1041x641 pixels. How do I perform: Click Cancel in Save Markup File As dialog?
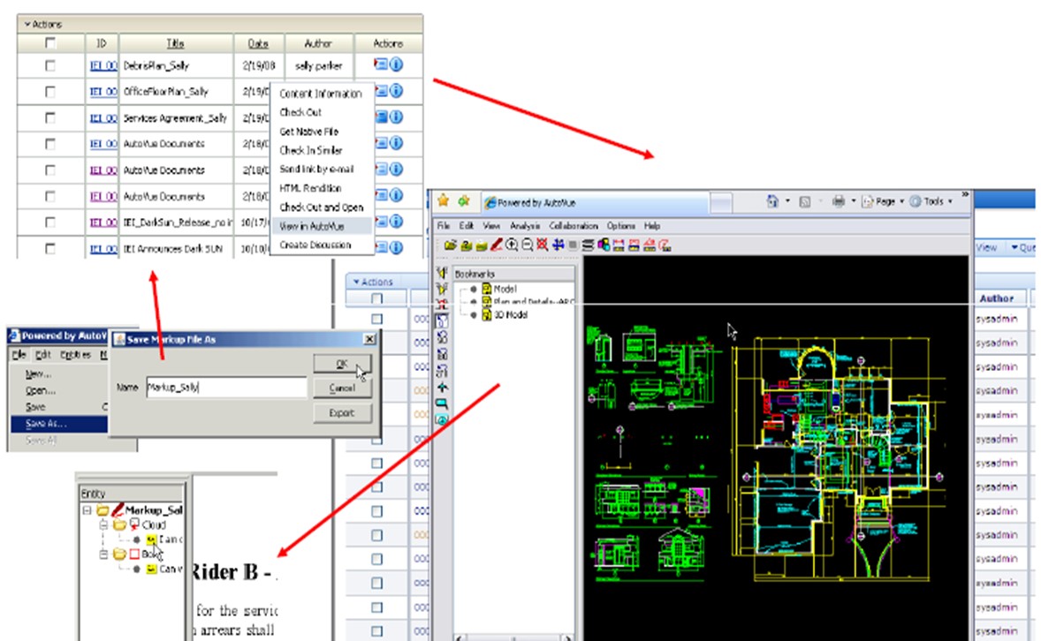(x=342, y=388)
